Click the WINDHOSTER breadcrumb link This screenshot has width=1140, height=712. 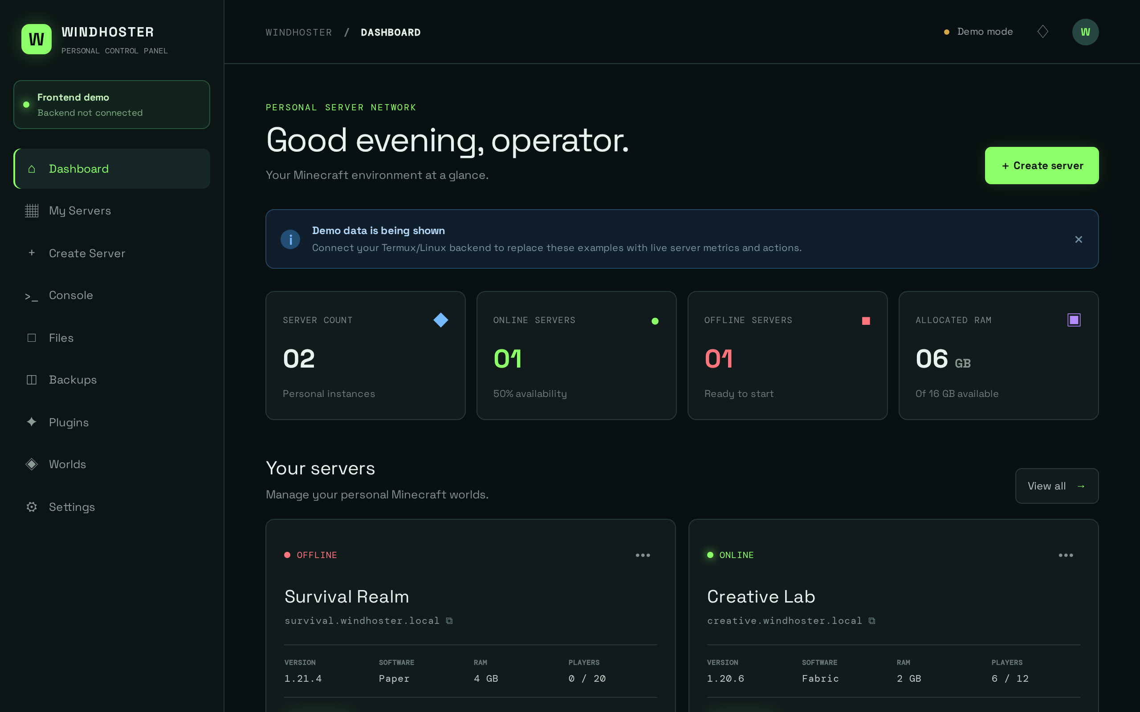click(299, 32)
